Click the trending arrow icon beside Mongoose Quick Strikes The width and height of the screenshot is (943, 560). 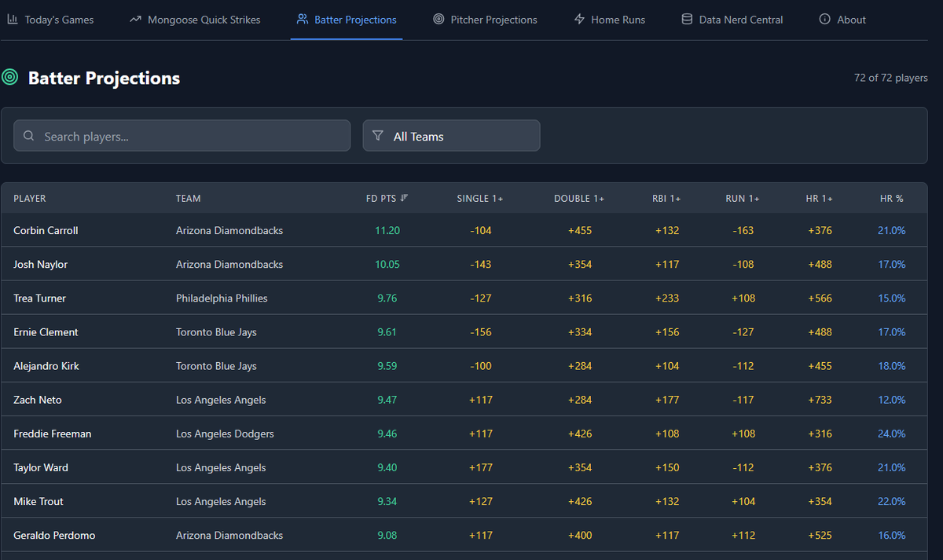coord(136,19)
